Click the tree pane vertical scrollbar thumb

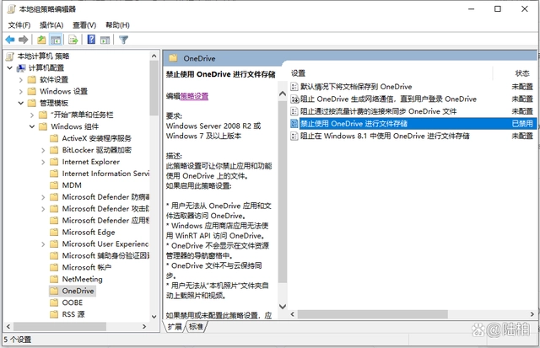pyautogui.click(x=154, y=88)
